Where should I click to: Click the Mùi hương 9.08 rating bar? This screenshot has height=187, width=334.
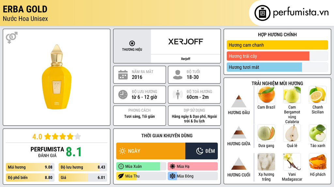click(30, 167)
